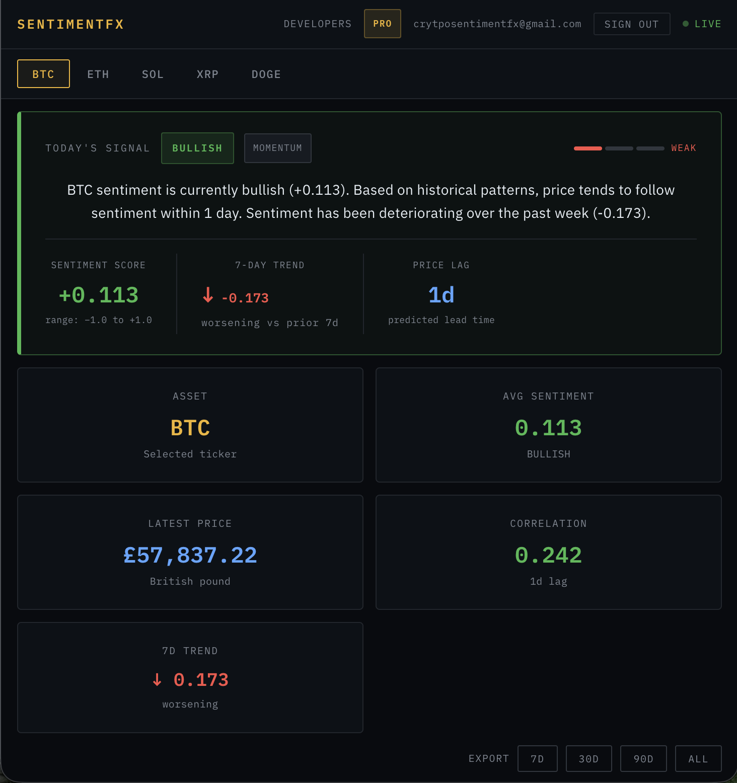Image resolution: width=737 pixels, height=783 pixels.
Task: Click the WEAK strength meter bars
Action: coord(619,148)
